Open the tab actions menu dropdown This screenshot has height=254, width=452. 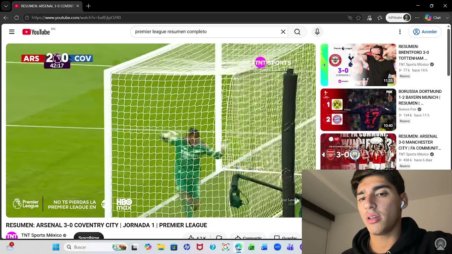click(x=6, y=6)
